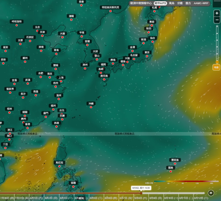221x201 pixels.
Task: Jump to 8月7日 (五) on the timeline
Action: tap(126, 198)
